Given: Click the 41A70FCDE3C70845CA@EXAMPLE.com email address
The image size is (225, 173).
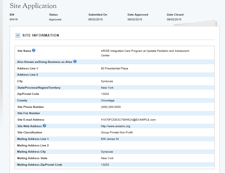Looking at the screenshot, I should coord(128,120).
